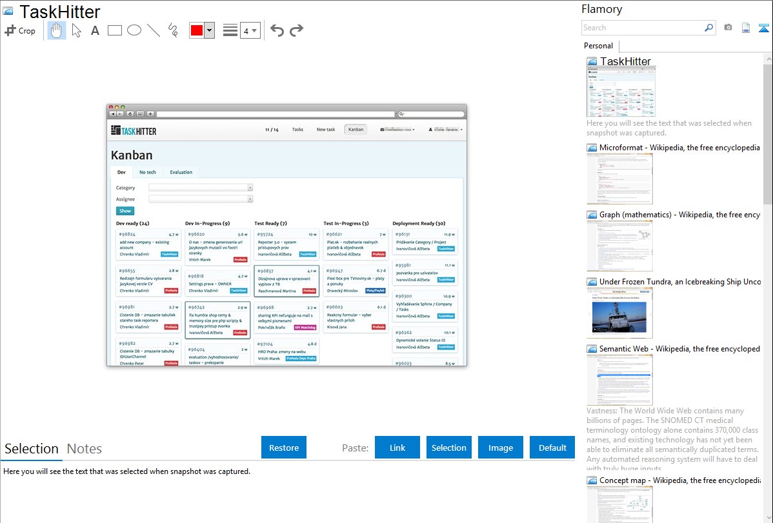Click the Graph (mathematics) page thumbnail
The height and width of the screenshot is (523, 773).
(619, 246)
